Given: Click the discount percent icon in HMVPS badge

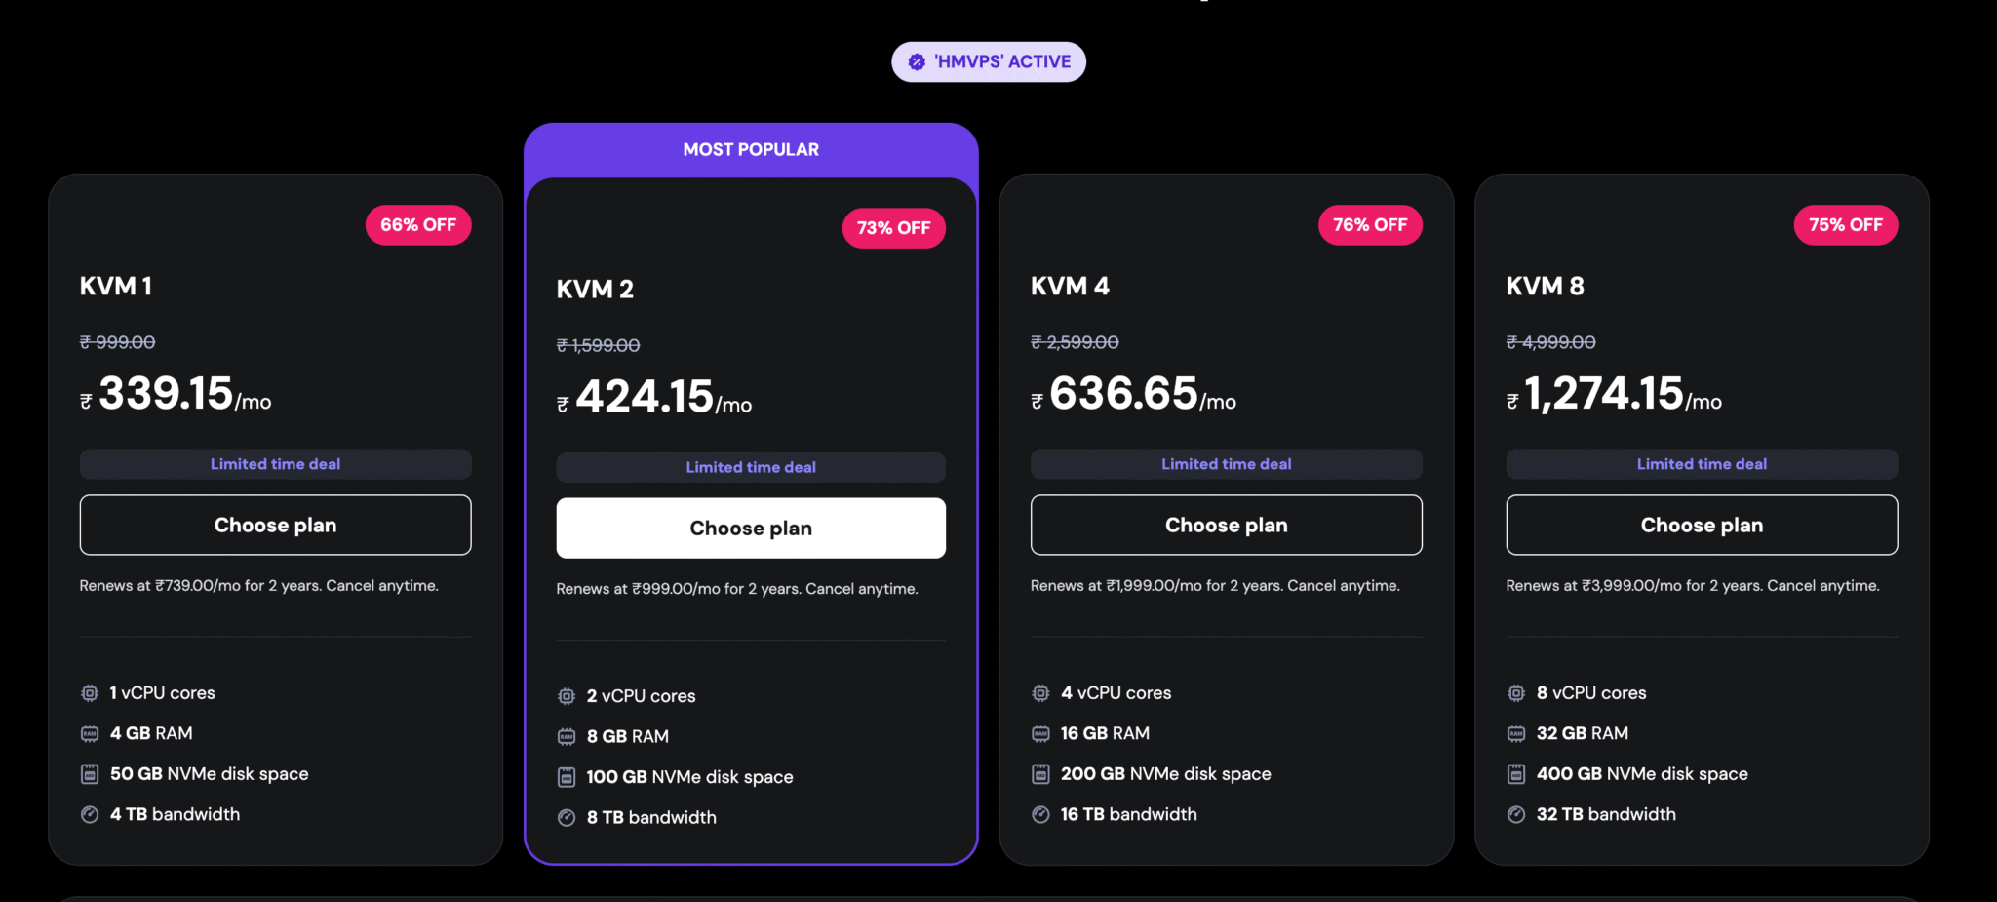Looking at the screenshot, I should pyautogui.click(x=916, y=61).
